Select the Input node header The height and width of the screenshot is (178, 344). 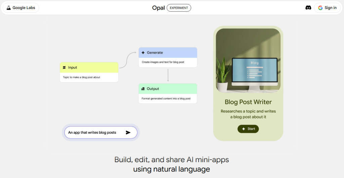89,68
